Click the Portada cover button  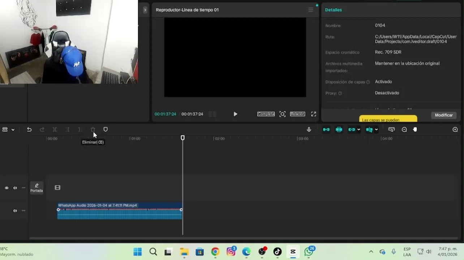(x=36, y=188)
